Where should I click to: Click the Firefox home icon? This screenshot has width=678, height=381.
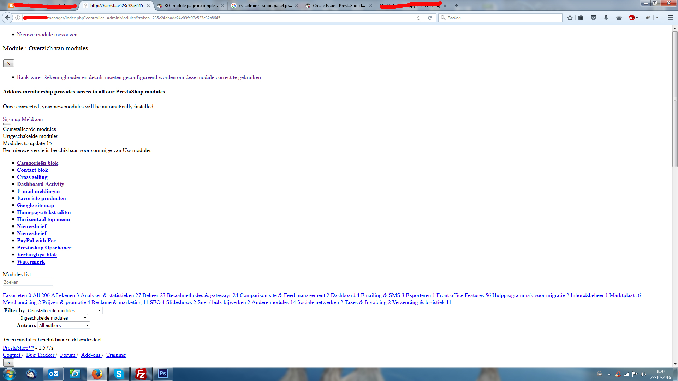[619, 18]
